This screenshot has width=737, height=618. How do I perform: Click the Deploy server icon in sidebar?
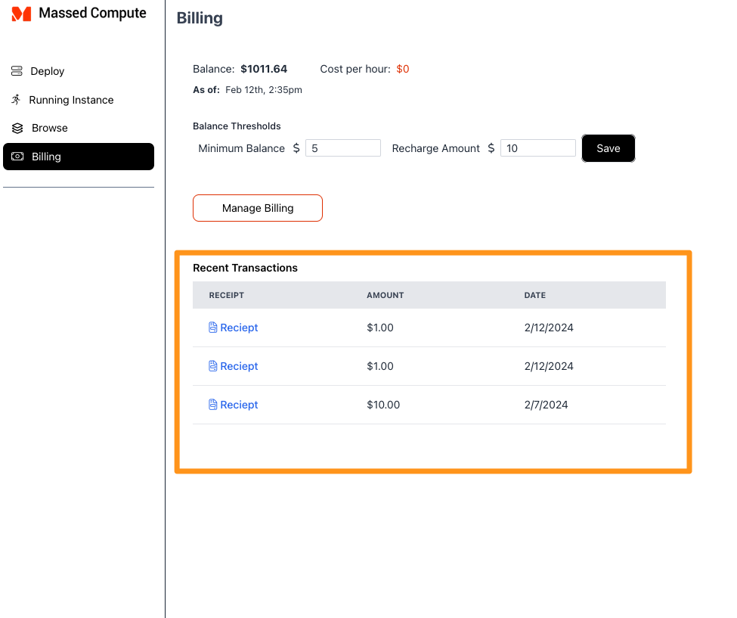(x=17, y=71)
